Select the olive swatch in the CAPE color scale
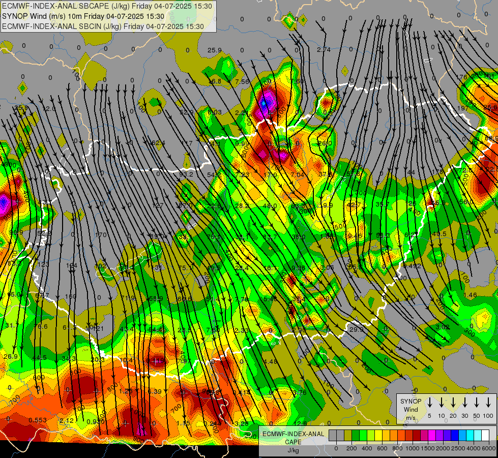This screenshot has height=458, width=498. point(348,435)
